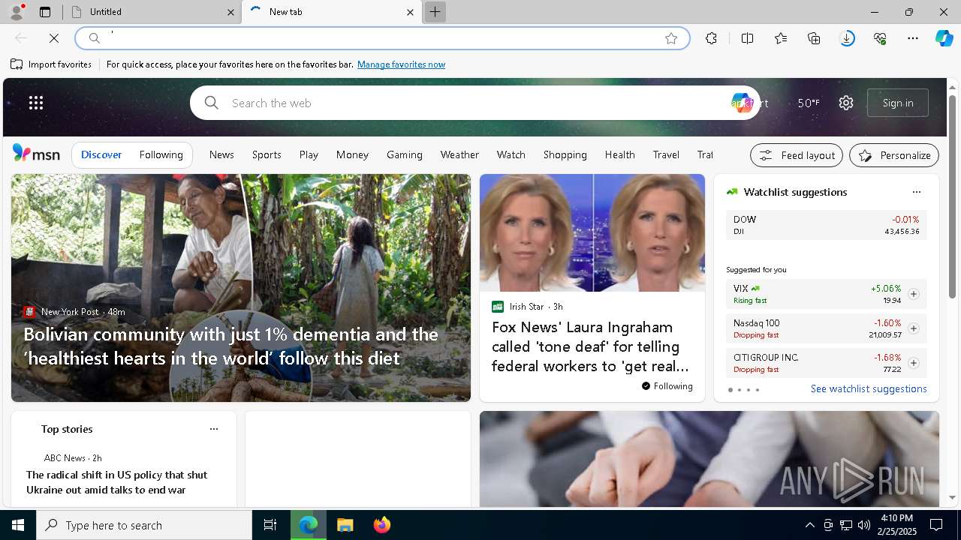Open the profile icon in title bar
The height and width of the screenshot is (540, 961).
tap(16, 12)
